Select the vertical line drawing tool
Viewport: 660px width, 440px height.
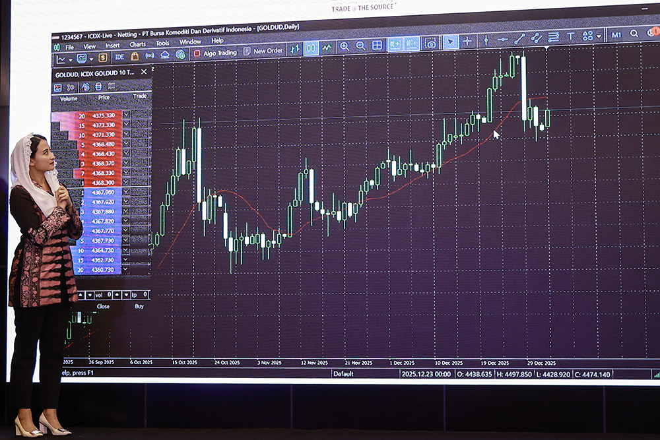coord(486,40)
